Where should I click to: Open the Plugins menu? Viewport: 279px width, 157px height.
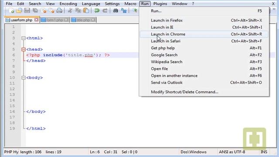[x=160, y=3]
